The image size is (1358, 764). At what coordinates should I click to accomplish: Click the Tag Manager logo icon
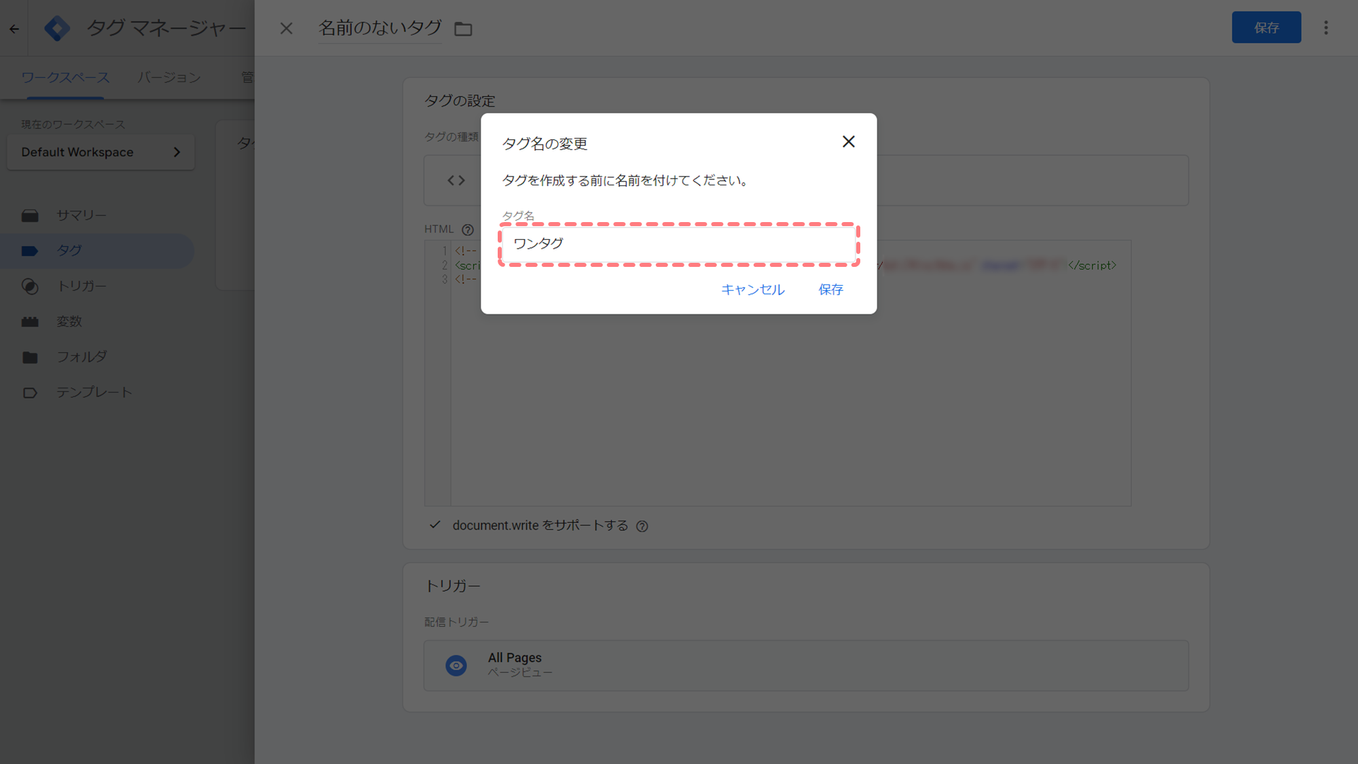(x=57, y=29)
